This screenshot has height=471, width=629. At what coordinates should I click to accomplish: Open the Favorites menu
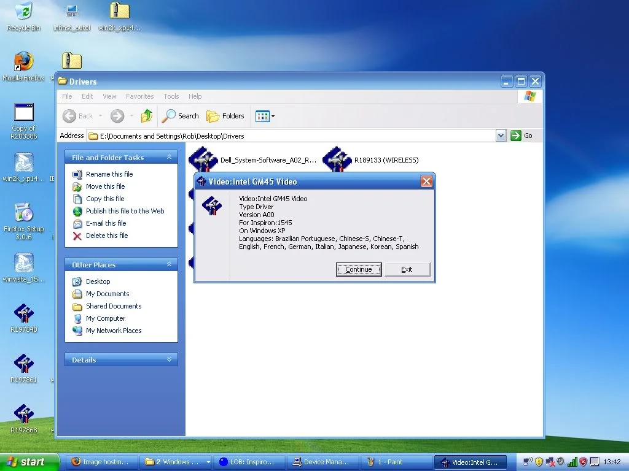point(139,96)
